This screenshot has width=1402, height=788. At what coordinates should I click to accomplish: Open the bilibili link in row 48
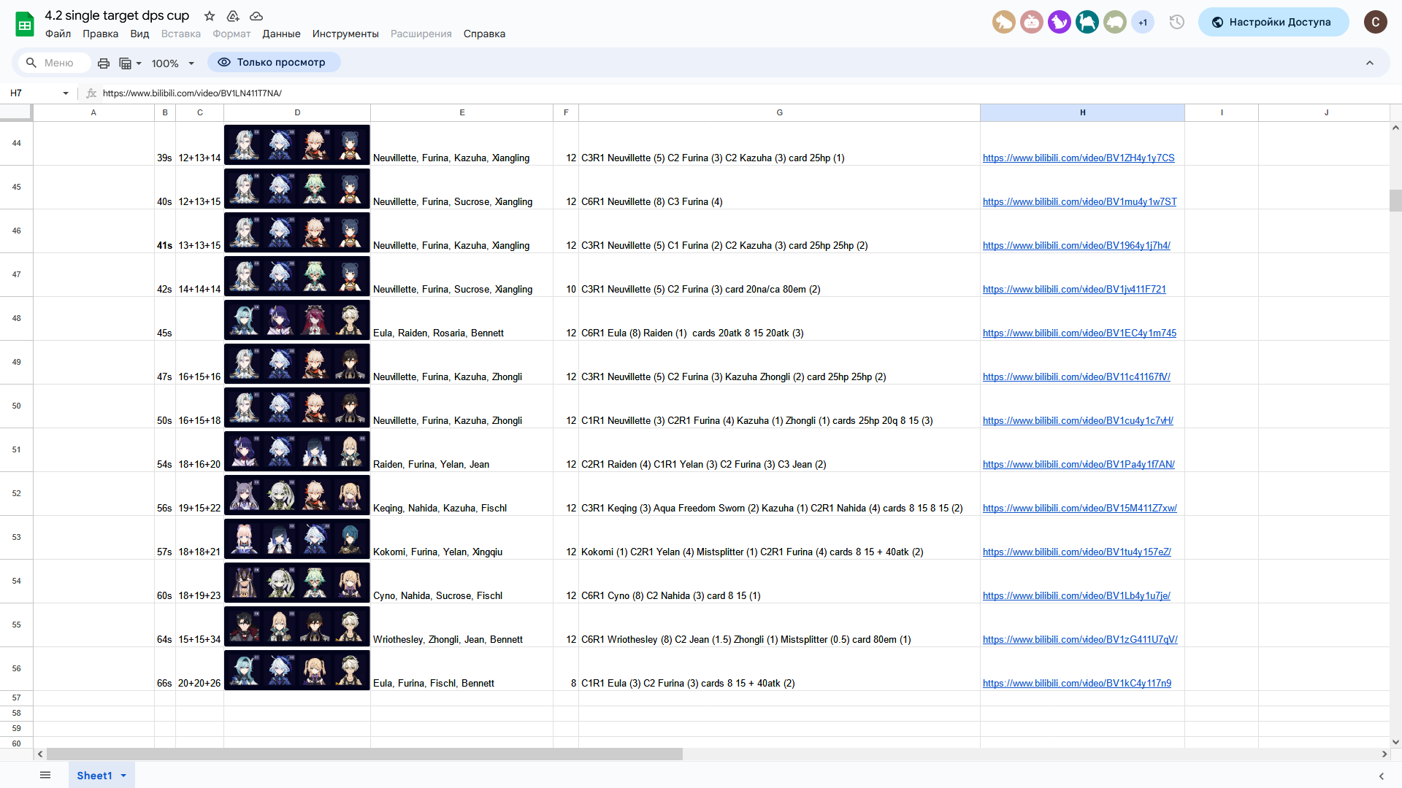coord(1079,333)
